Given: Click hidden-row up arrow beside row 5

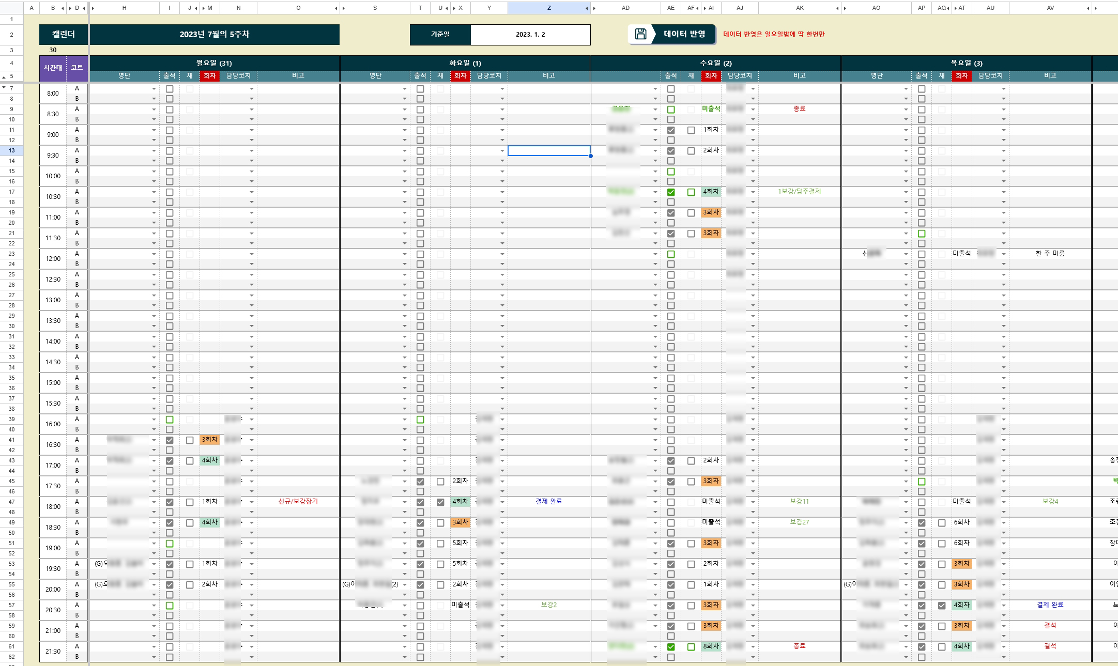Looking at the screenshot, I should (4, 77).
